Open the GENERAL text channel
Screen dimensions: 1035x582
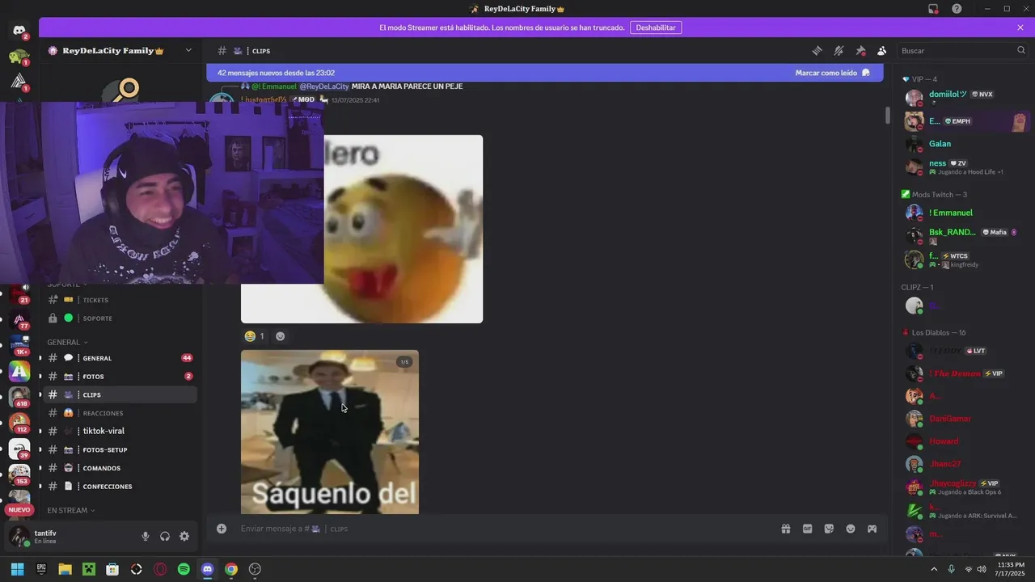pyautogui.click(x=120, y=358)
